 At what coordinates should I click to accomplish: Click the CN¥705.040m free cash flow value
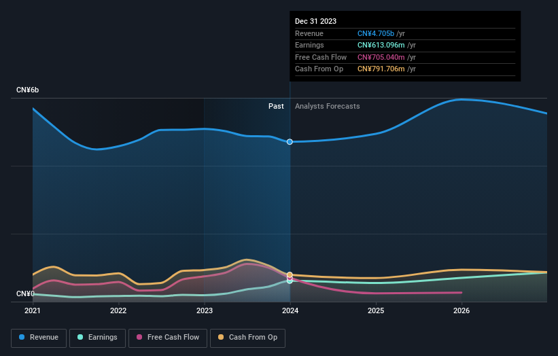click(381, 57)
